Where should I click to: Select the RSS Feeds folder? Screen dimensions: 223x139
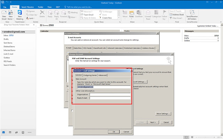click(x=8, y=62)
